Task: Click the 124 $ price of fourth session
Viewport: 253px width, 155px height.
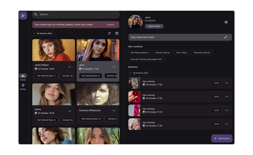Action: coord(216,124)
